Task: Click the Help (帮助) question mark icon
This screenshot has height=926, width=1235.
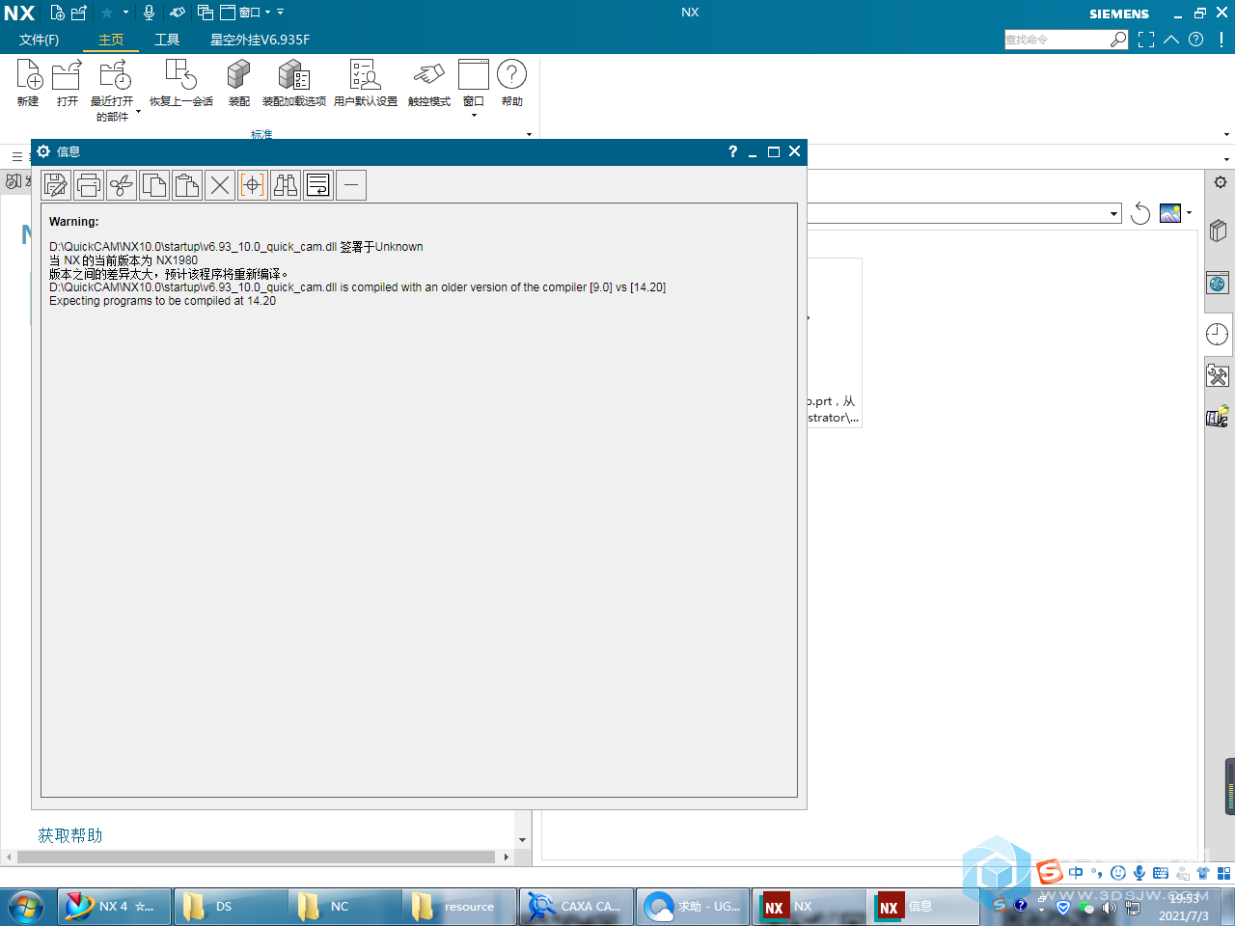Action: 512,74
